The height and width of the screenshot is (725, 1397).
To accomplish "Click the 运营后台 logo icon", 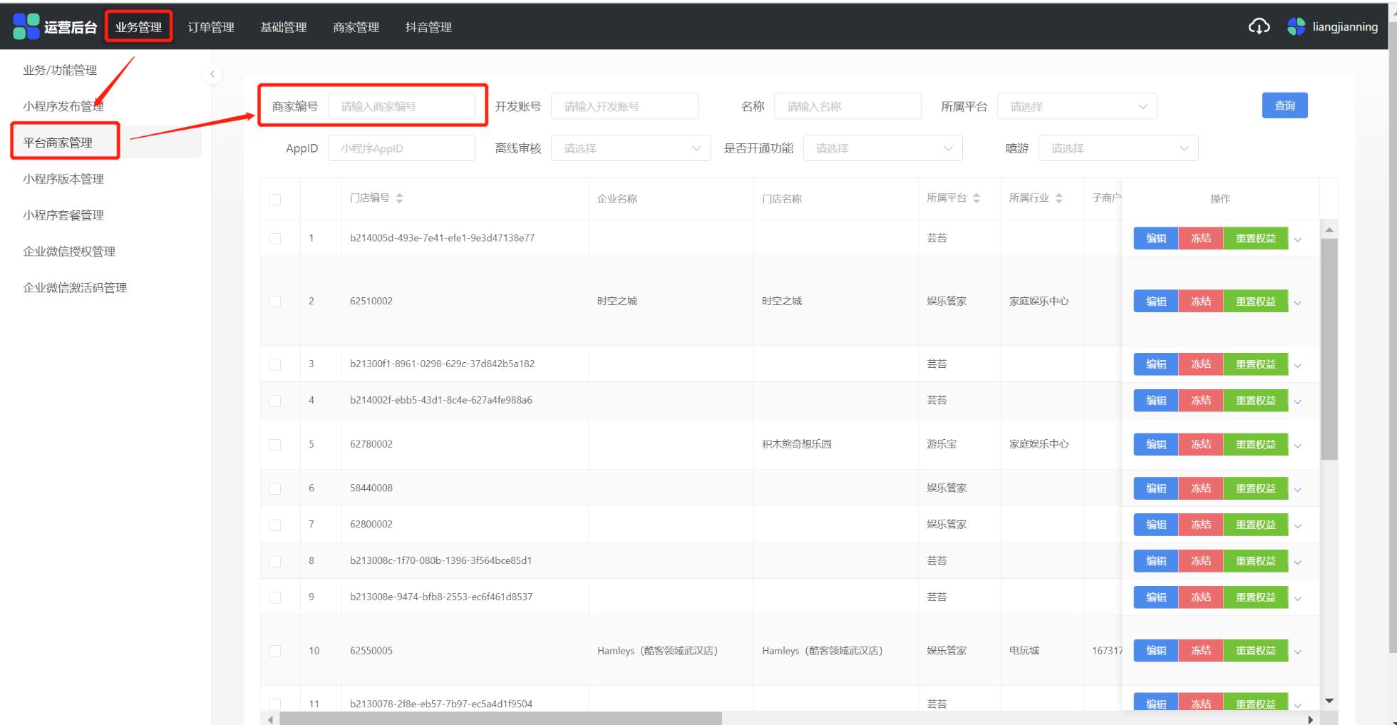I will pos(26,26).
